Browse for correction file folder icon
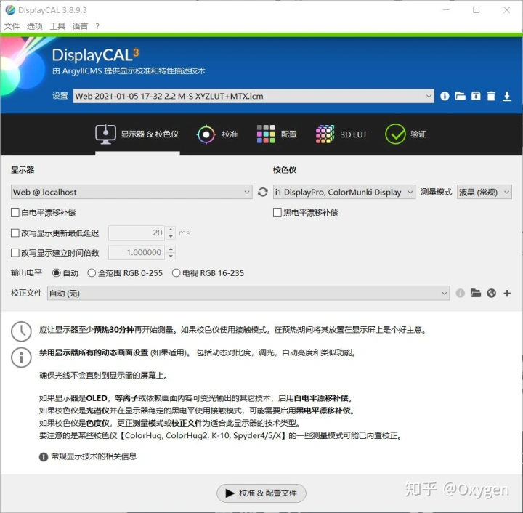This screenshot has width=523, height=513. point(476,293)
